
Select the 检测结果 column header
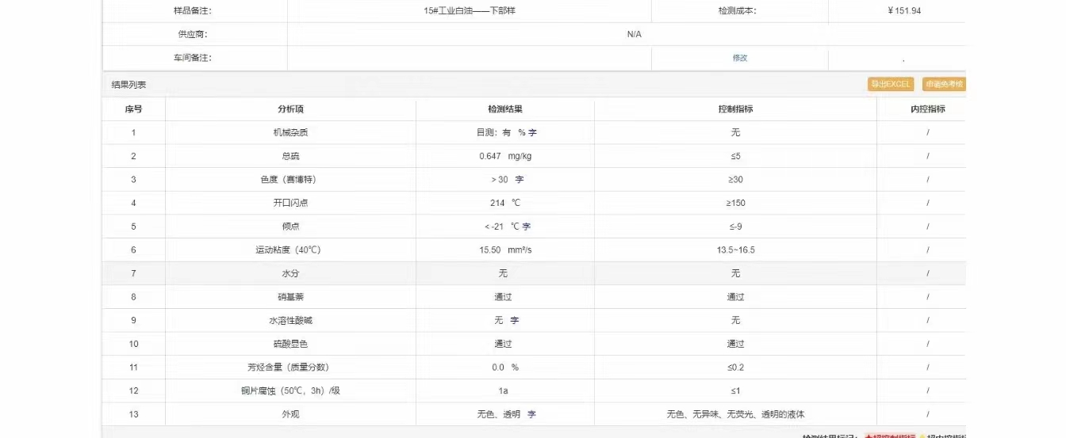[505, 109]
